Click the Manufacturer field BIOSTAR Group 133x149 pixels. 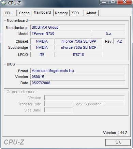point(78,27)
